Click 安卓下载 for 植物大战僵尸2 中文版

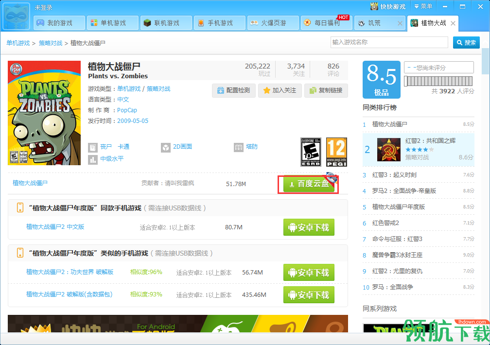click(x=309, y=227)
